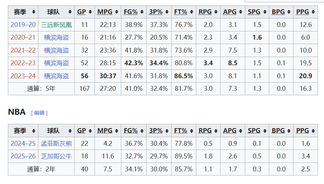Sort first table by SPG sort arrows

point(265,12)
